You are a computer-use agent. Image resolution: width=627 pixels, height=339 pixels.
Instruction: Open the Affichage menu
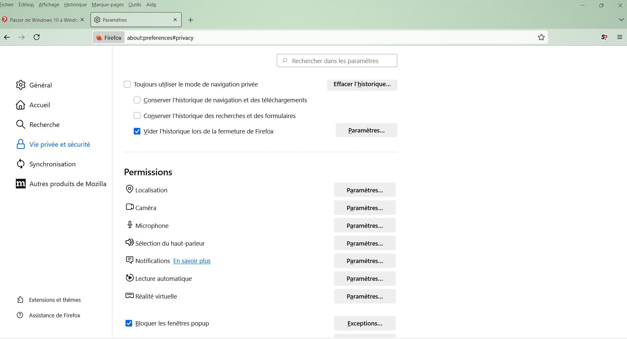(49, 5)
